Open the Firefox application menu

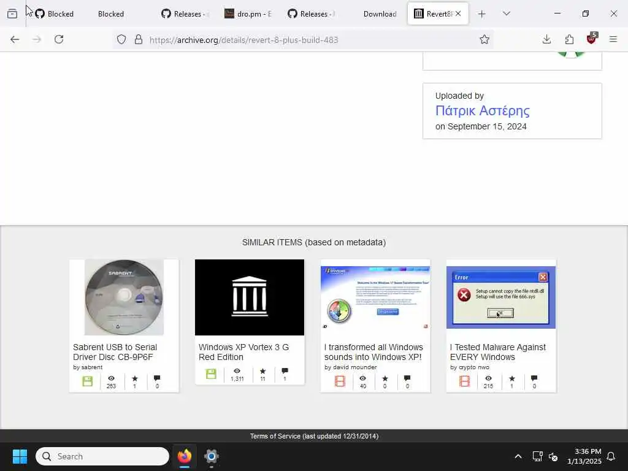(x=613, y=39)
